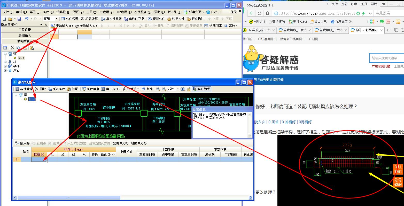Viewport: 404px width, 206px height.
Task: Open the 云应用 menu
Action: pos(107,12)
